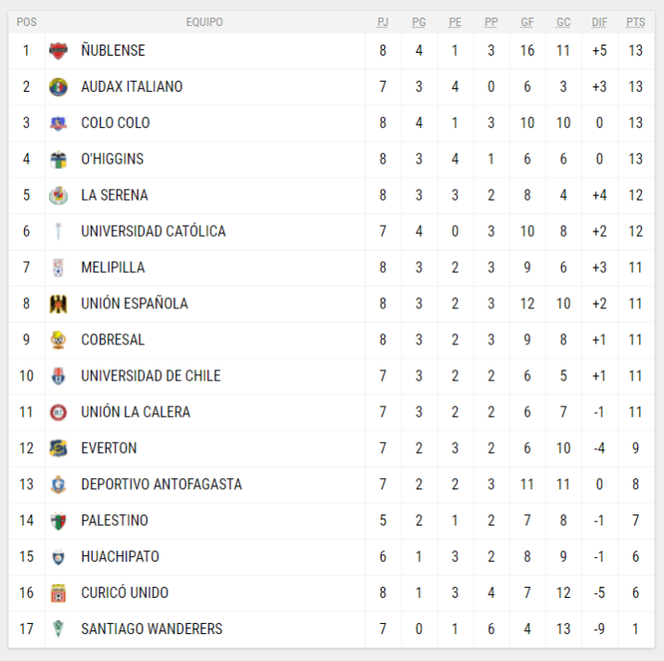Viewport: 664px width, 661px height.
Task: Select the Deportivo Antofagasta team name
Action: tap(162, 485)
